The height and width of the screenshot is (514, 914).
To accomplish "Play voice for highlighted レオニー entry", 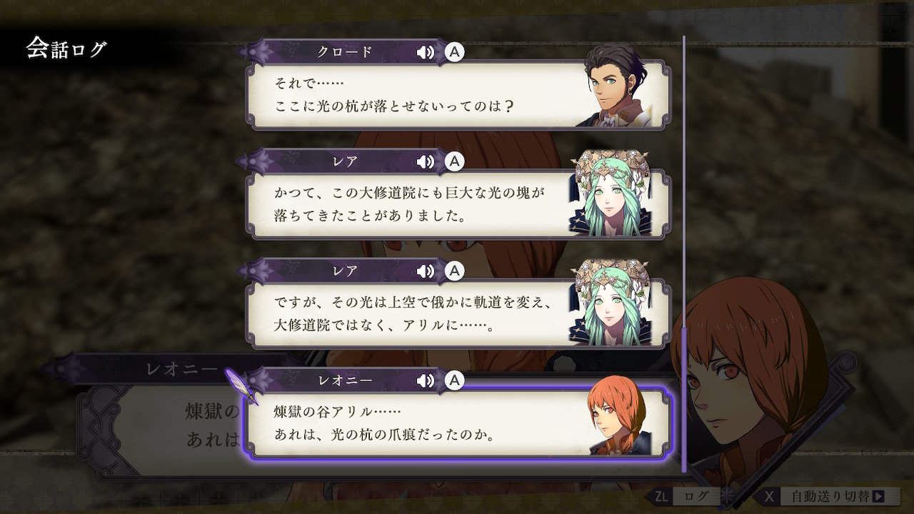I will click(426, 381).
